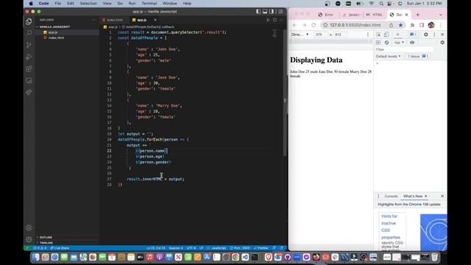Open Spotlight search in macOS menu bar
Image resolution: width=471 pixels, height=265 pixels.
coord(381,4)
